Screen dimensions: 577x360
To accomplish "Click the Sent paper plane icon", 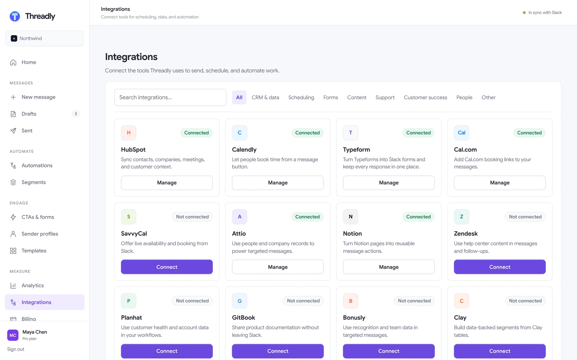I will pyautogui.click(x=13, y=131).
